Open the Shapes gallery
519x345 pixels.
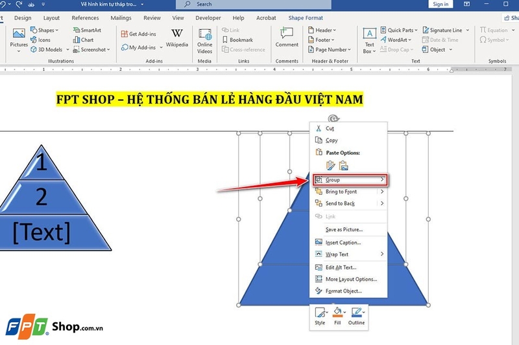[x=44, y=30]
